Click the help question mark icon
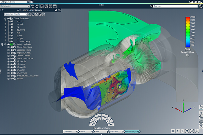The height and width of the screenshot is (135, 203). pos(201,6)
